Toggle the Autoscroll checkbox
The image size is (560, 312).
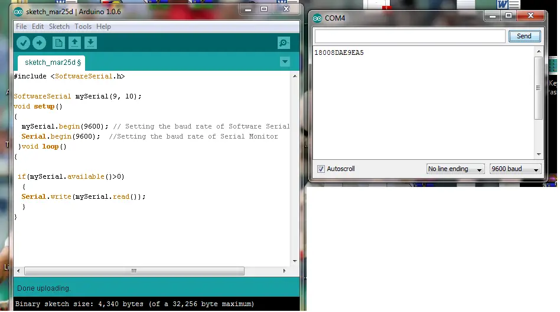pyautogui.click(x=321, y=169)
